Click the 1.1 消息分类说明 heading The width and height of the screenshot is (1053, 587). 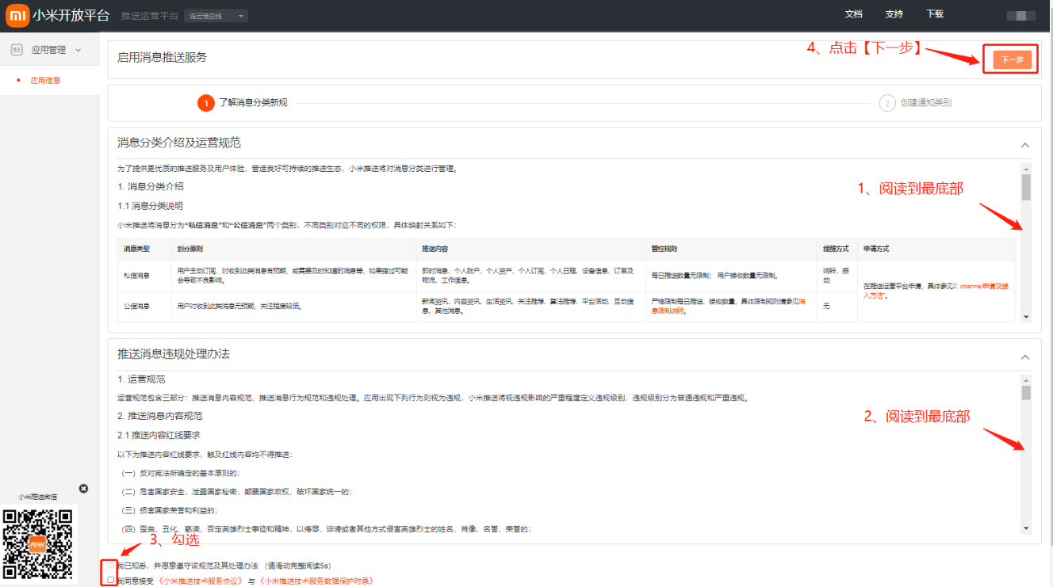pos(151,206)
